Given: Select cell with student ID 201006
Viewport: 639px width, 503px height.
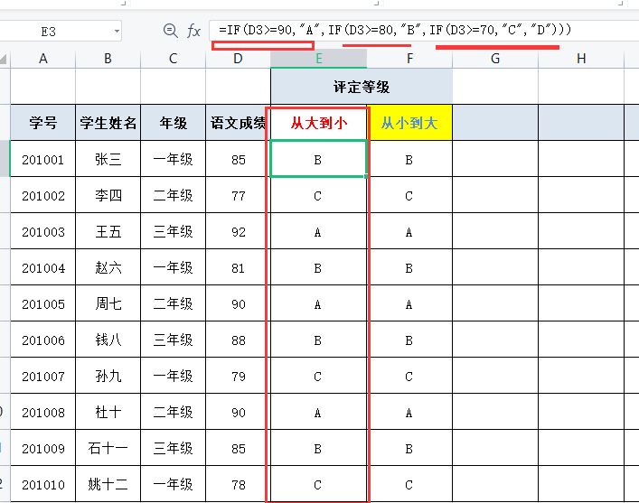Looking at the screenshot, I should click(42, 340).
